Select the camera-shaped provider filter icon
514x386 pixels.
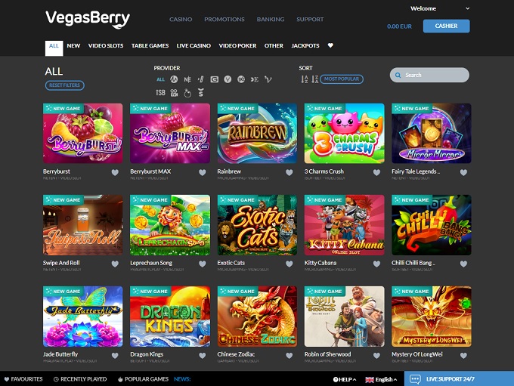(174, 93)
